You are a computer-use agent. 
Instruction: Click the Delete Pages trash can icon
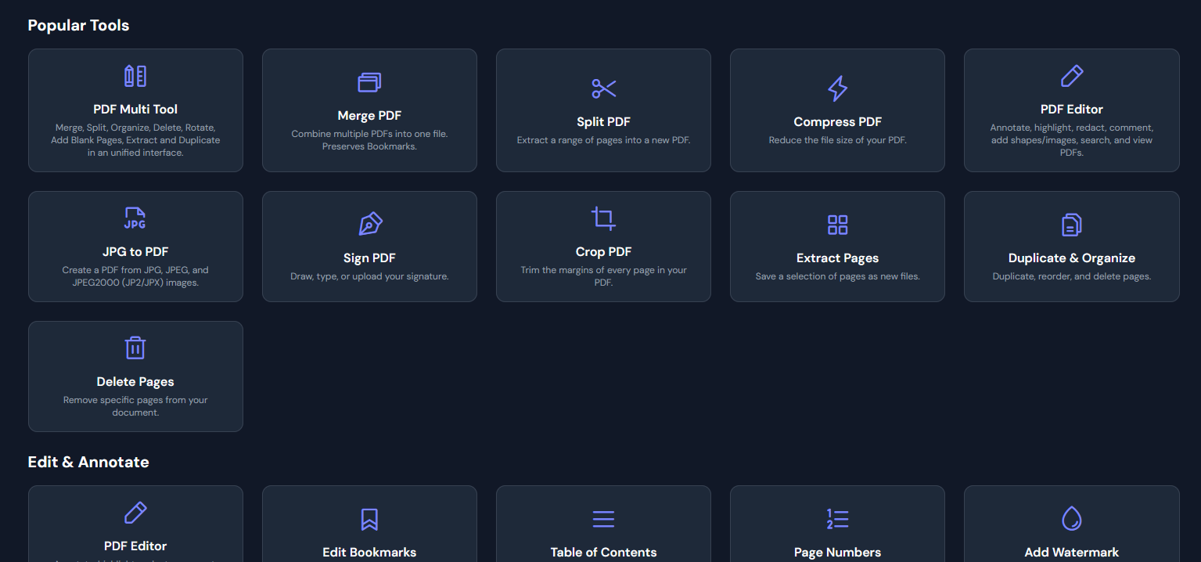point(135,348)
